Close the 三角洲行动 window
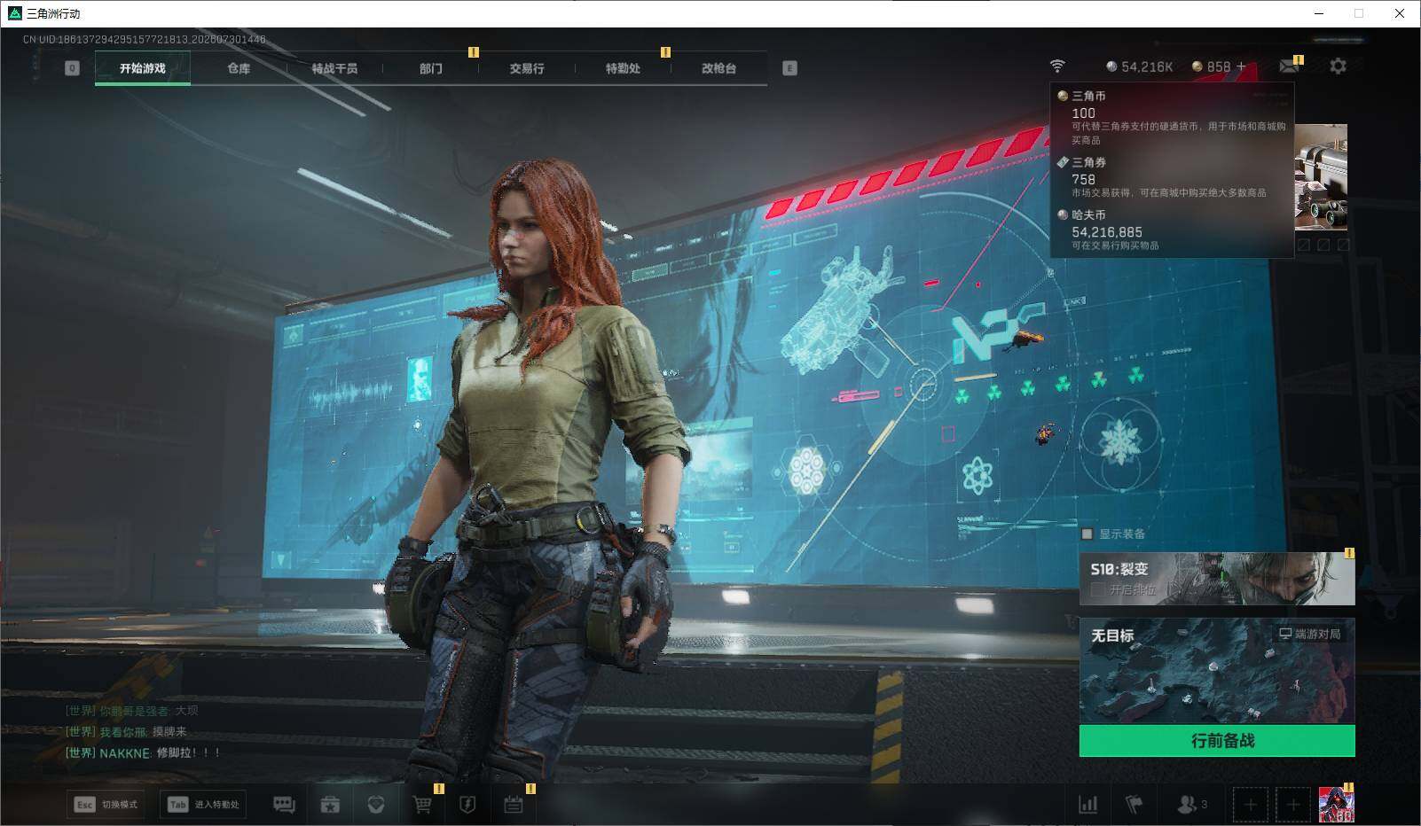Image resolution: width=1421 pixels, height=826 pixels. pos(1400,13)
